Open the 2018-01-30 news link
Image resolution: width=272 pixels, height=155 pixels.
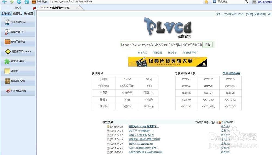click(141, 131)
